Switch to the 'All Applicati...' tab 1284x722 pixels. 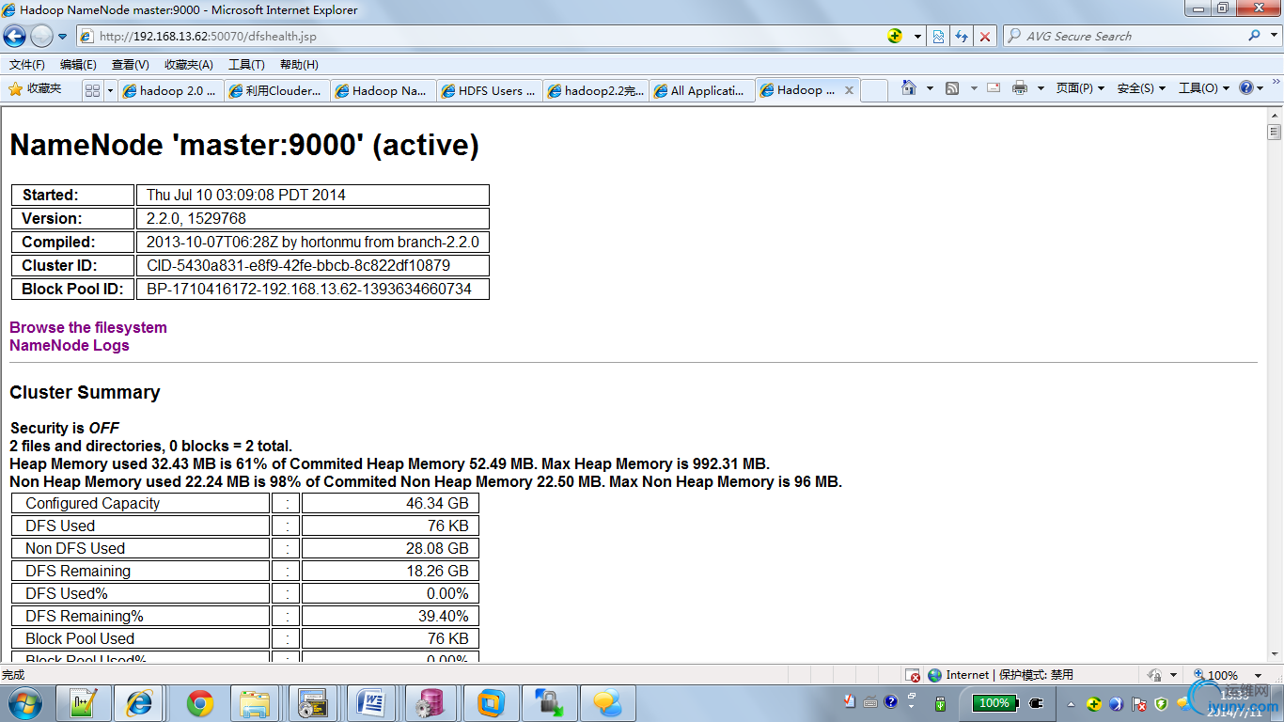(x=702, y=90)
